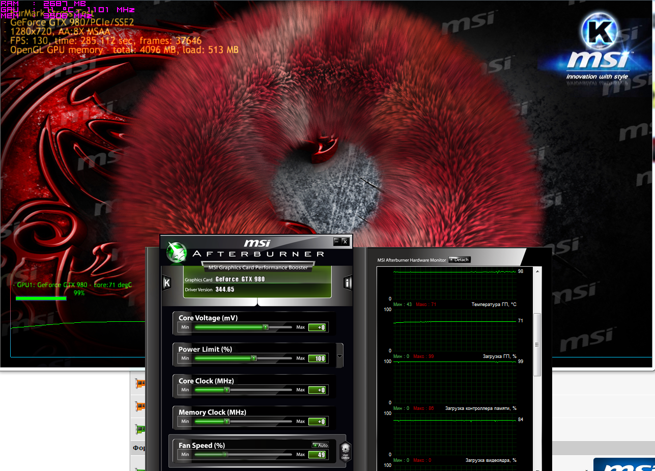655x471 pixels.
Task: Select the Power Limit value field
Action: tap(317, 358)
